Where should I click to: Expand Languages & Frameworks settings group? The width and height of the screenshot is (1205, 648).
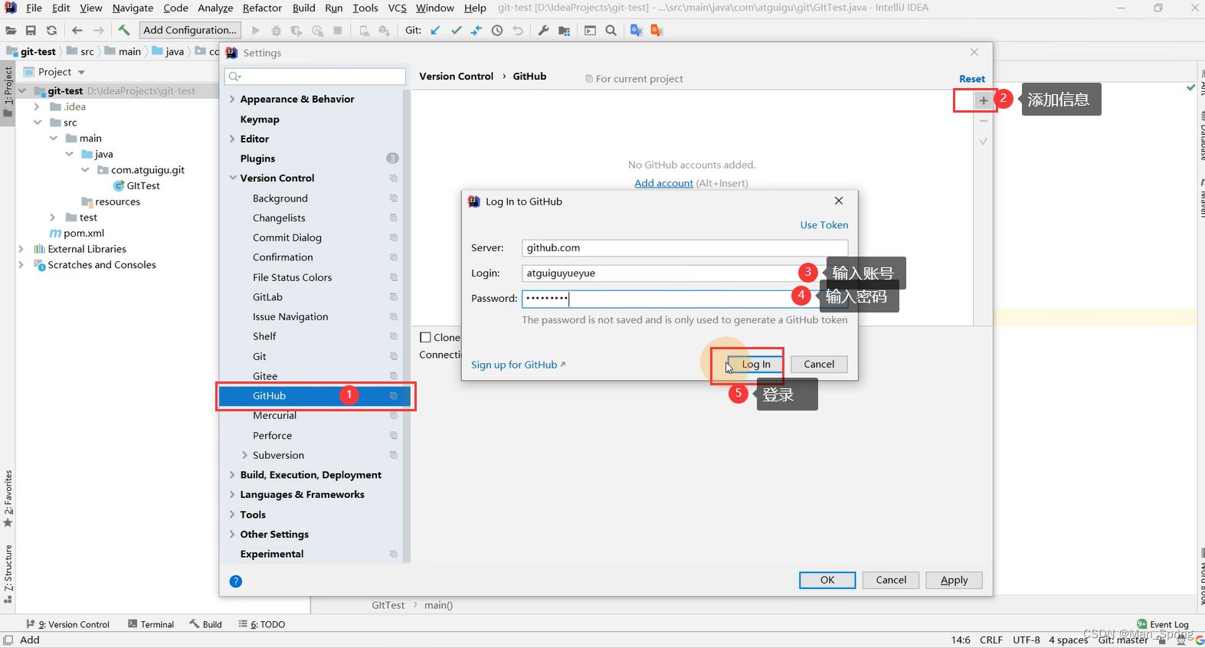[x=232, y=495]
